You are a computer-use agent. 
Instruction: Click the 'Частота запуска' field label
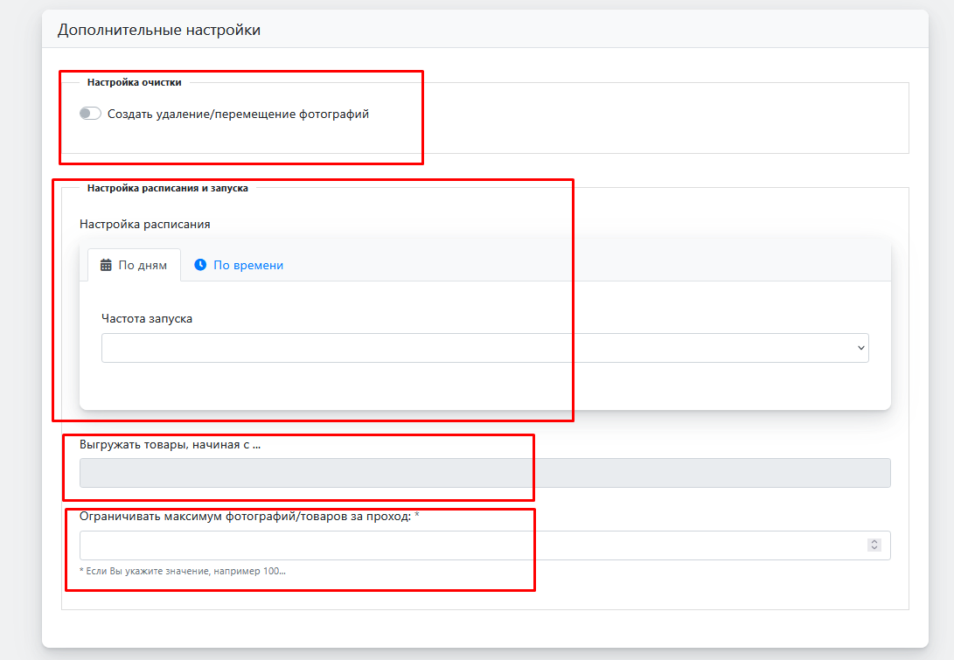coord(146,319)
